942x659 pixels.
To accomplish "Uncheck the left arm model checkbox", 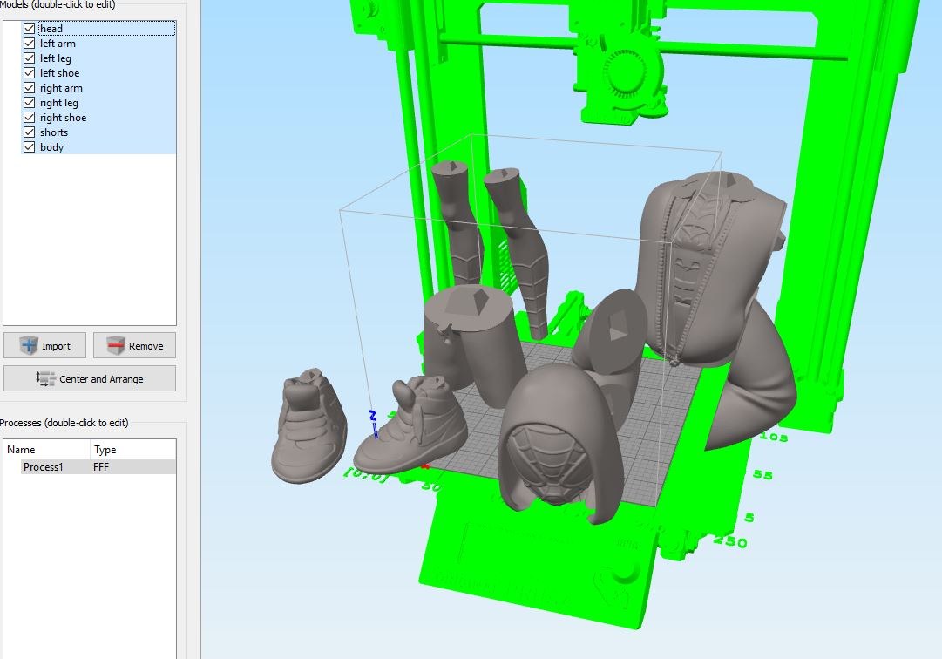I will click(x=29, y=44).
